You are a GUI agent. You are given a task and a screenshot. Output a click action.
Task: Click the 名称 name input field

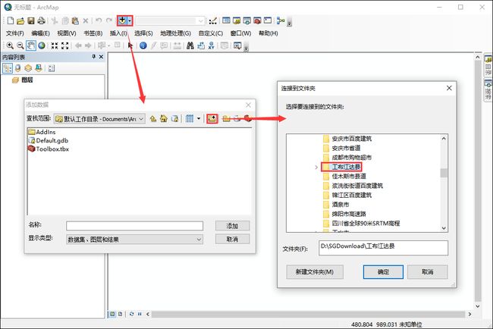point(134,226)
